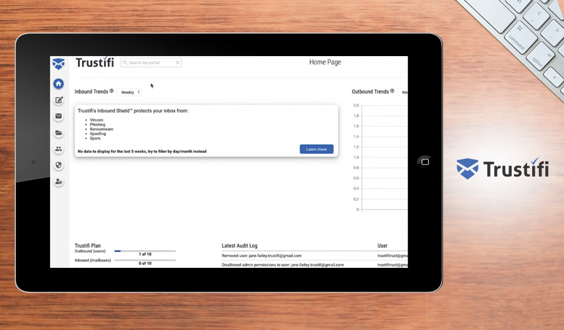Click the Outbound users progress bar
Image resolution: width=564 pixels, height=330 pixels.
click(x=145, y=251)
